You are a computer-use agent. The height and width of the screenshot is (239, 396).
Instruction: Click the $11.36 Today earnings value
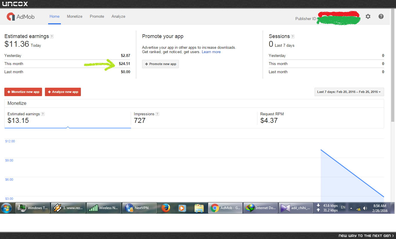[x=17, y=44]
